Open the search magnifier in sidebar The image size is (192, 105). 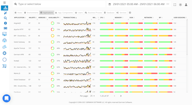[5, 18]
